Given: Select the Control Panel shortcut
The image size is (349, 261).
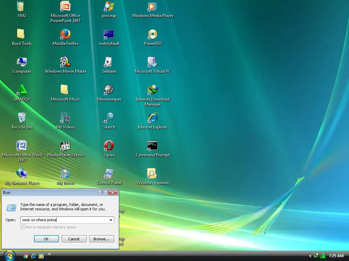Looking at the screenshot, I should coord(109,173).
